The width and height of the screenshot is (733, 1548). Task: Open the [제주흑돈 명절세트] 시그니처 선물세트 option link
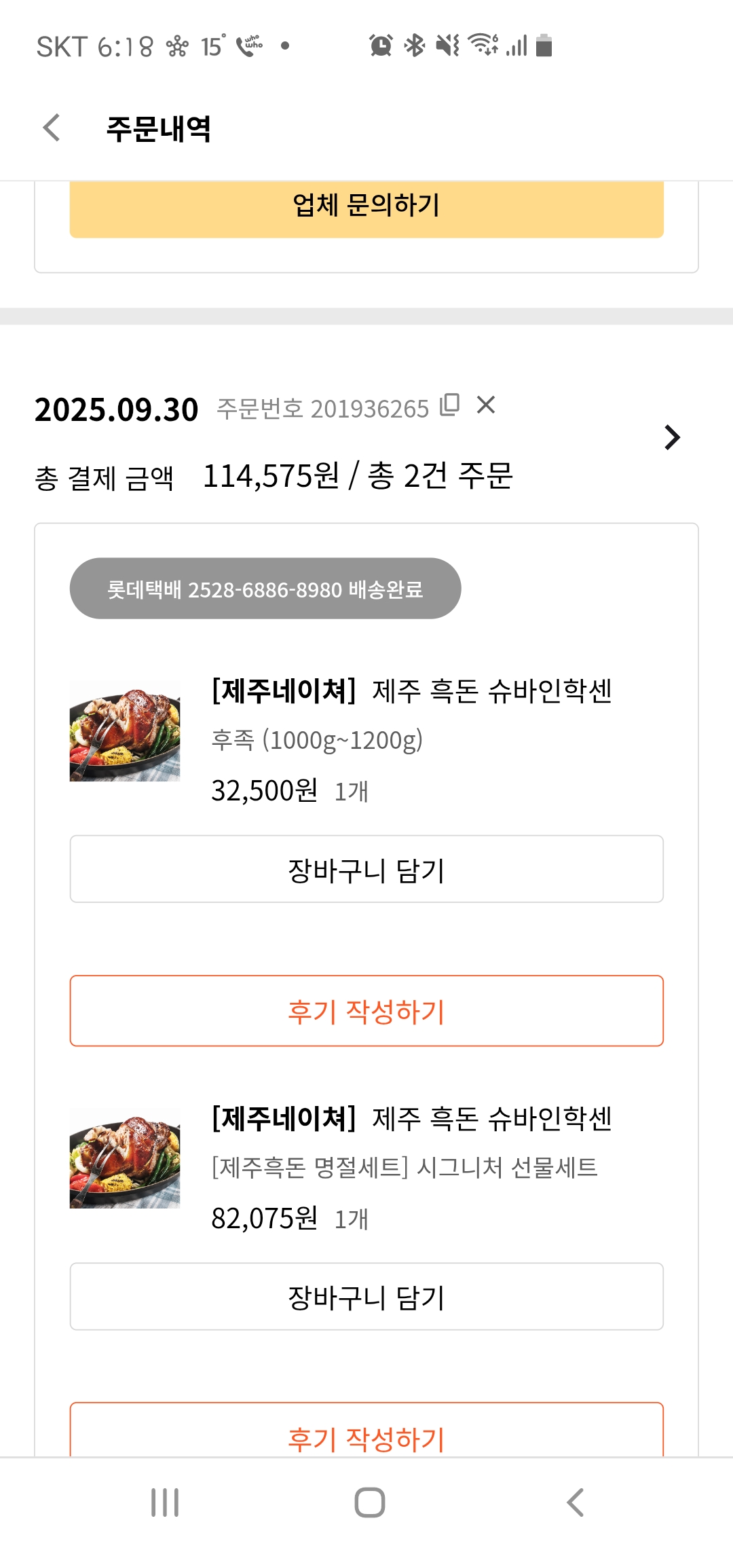[x=405, y=1168]
